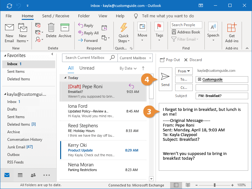
Task: Click the Move folder icon
Action: [142, 26]
